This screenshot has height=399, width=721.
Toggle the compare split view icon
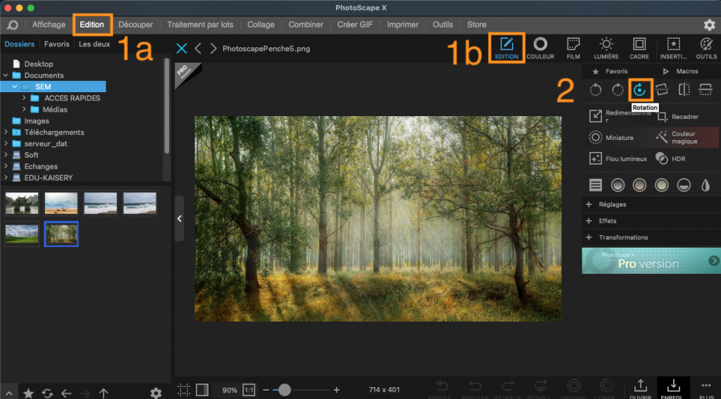(x=202, y=390)
